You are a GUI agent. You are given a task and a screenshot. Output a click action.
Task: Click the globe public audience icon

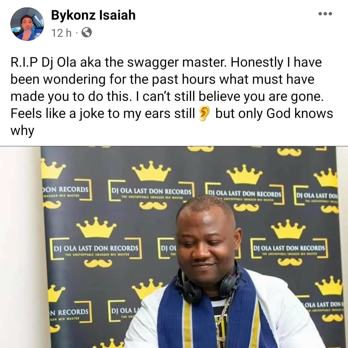point(87,33)
